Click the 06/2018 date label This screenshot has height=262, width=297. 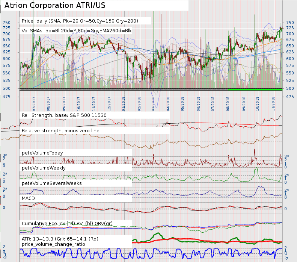coord(198,104)
